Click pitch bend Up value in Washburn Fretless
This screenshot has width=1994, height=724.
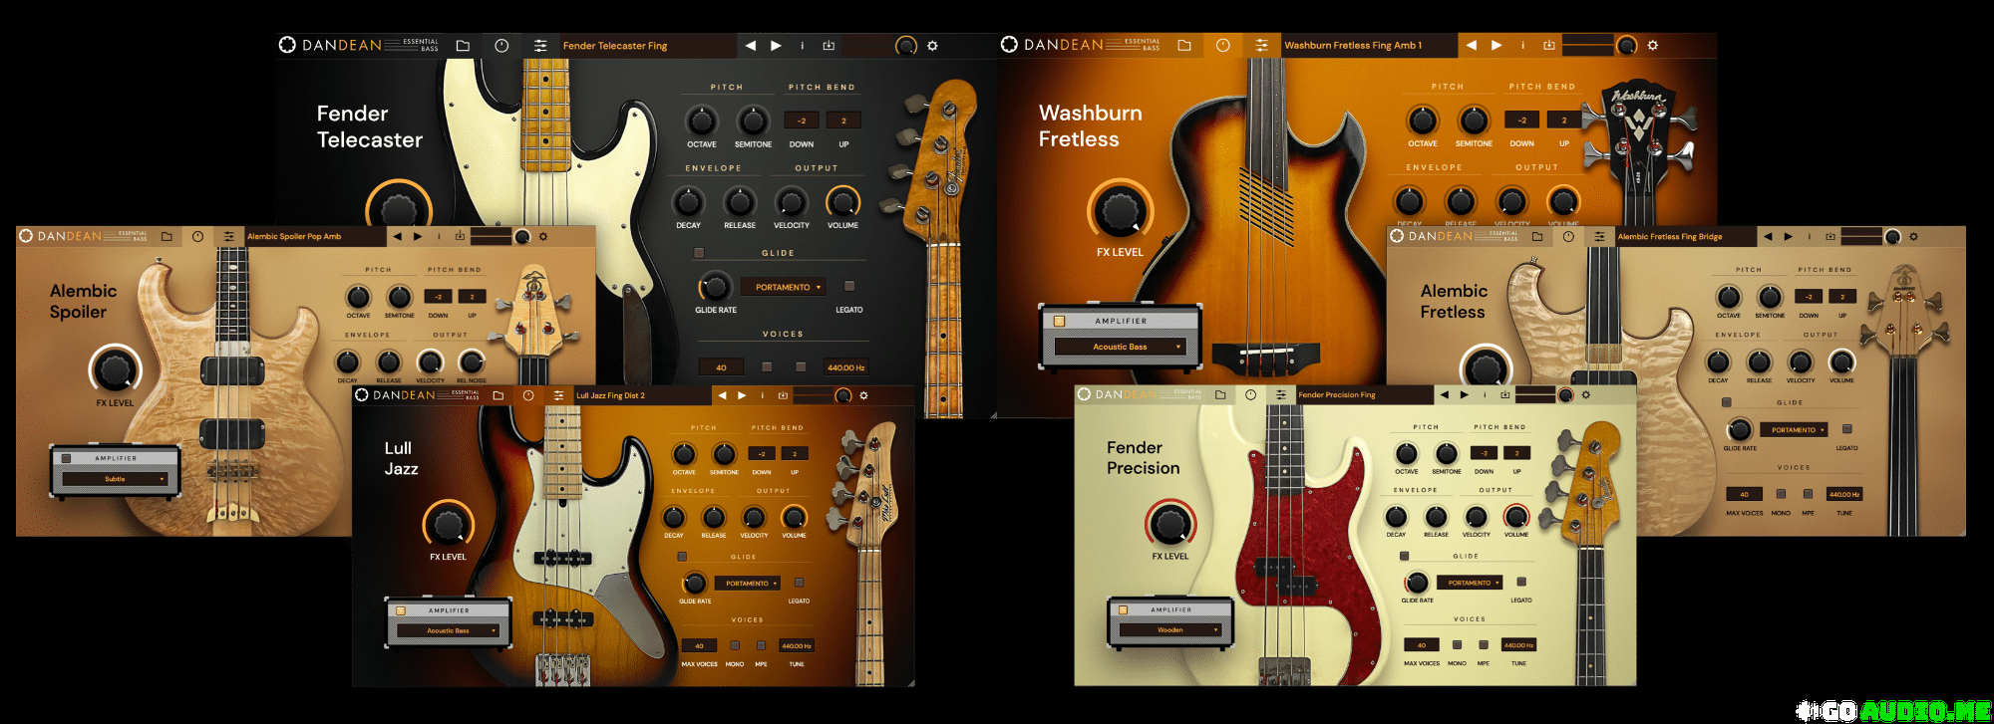pos(1563,121)
